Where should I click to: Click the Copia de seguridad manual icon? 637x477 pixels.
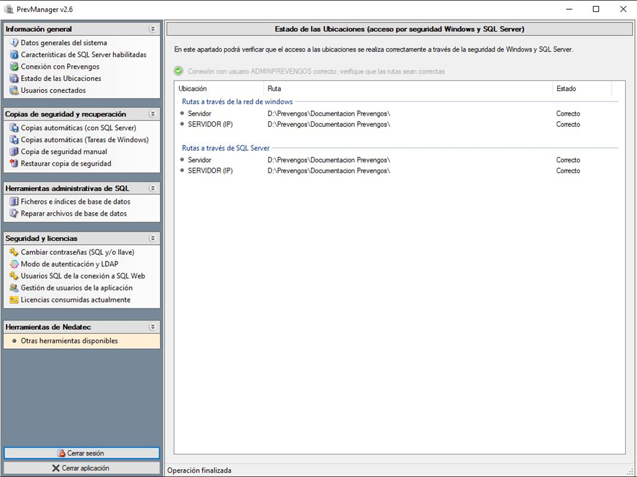click(14, 152)
